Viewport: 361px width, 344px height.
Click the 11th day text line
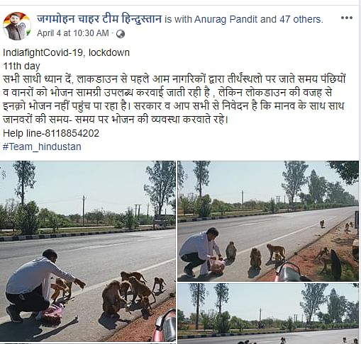[21, 66]
